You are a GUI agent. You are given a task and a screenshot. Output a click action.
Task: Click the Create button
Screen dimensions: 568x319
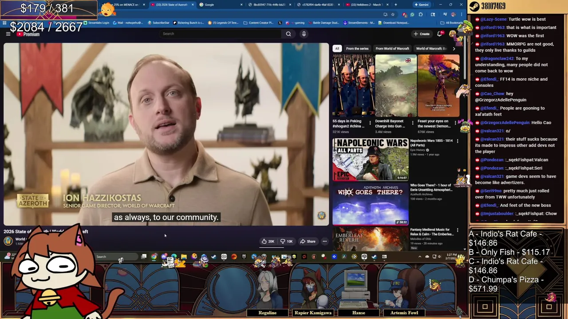point(421,34)
